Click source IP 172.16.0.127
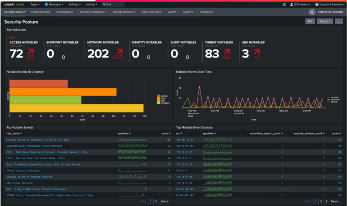This screenshot has width=347, height=206. pos(184,152)
